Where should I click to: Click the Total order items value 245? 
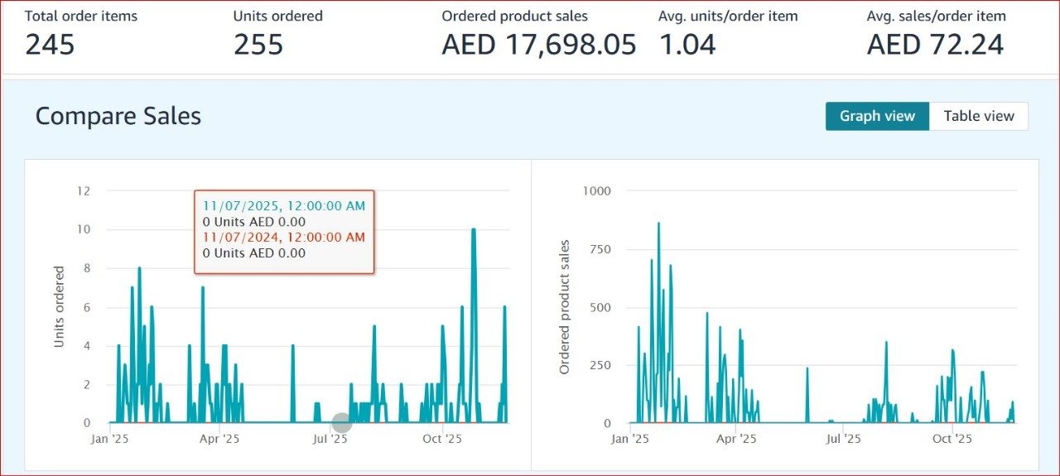50,44
